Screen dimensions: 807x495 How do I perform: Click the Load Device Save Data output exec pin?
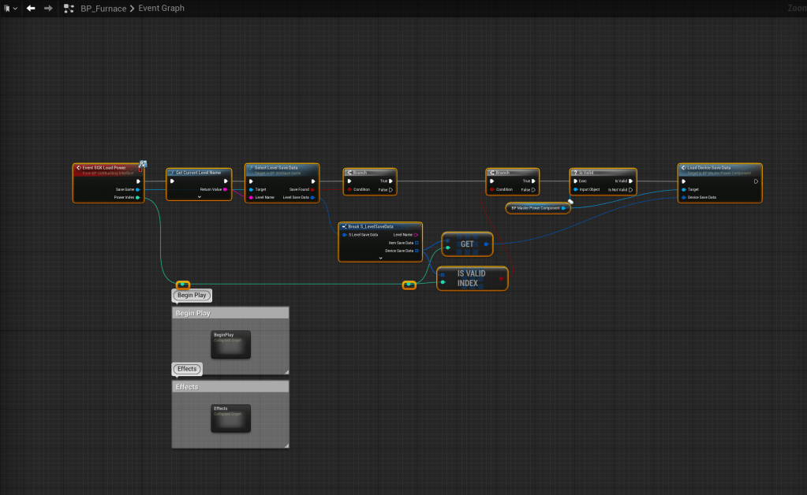755,181
